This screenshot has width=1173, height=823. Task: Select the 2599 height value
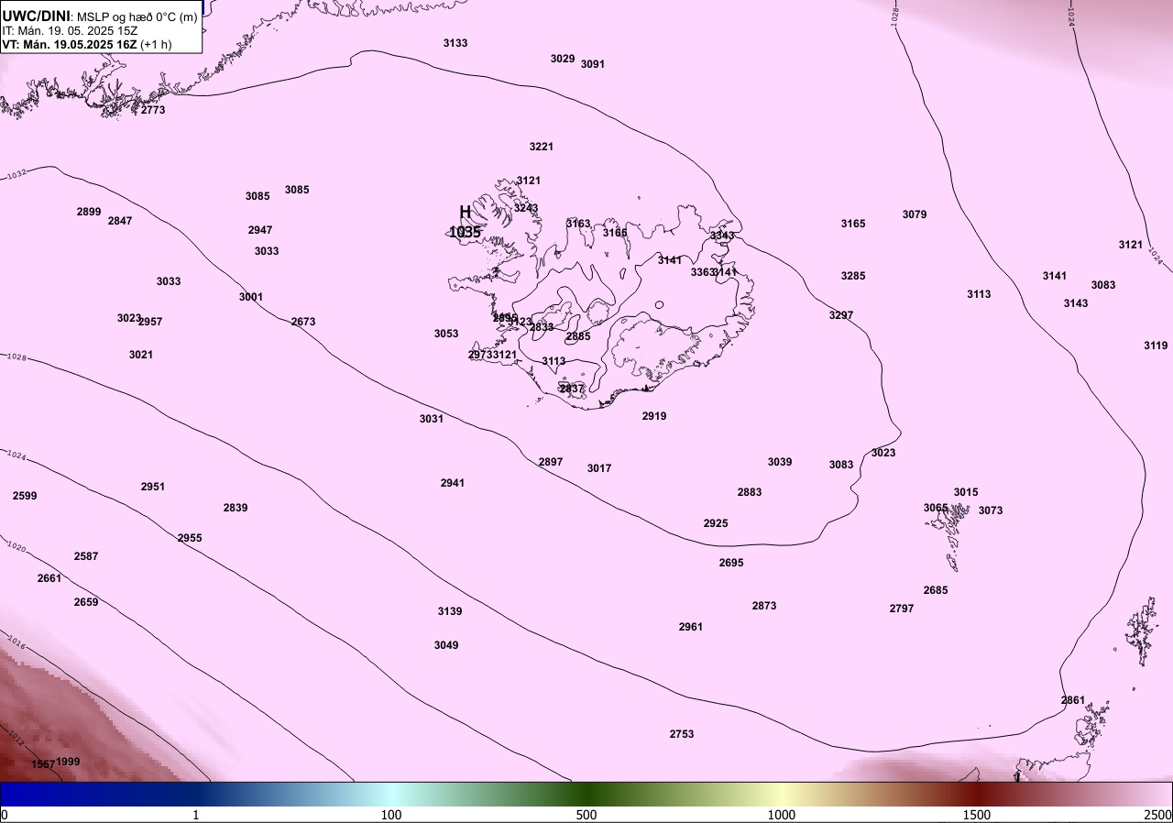[x=25, y=496]
